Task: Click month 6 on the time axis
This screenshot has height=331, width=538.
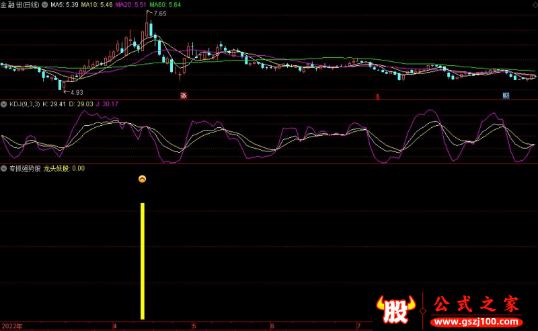Action: coord(272,326)
